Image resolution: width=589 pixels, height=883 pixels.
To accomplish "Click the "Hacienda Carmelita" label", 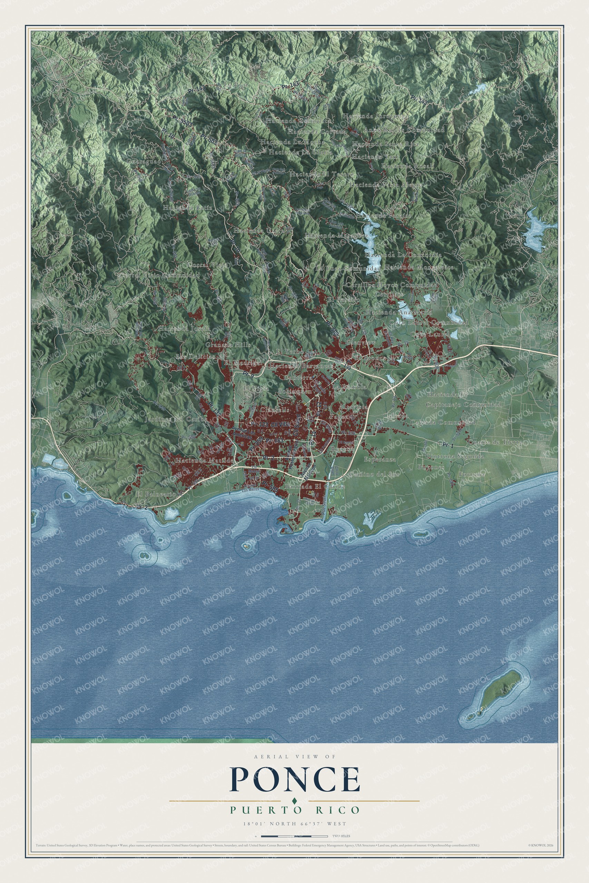I will point(298,121).
